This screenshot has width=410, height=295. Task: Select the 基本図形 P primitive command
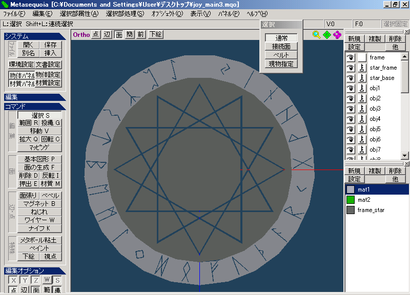(x=39, y=159)
